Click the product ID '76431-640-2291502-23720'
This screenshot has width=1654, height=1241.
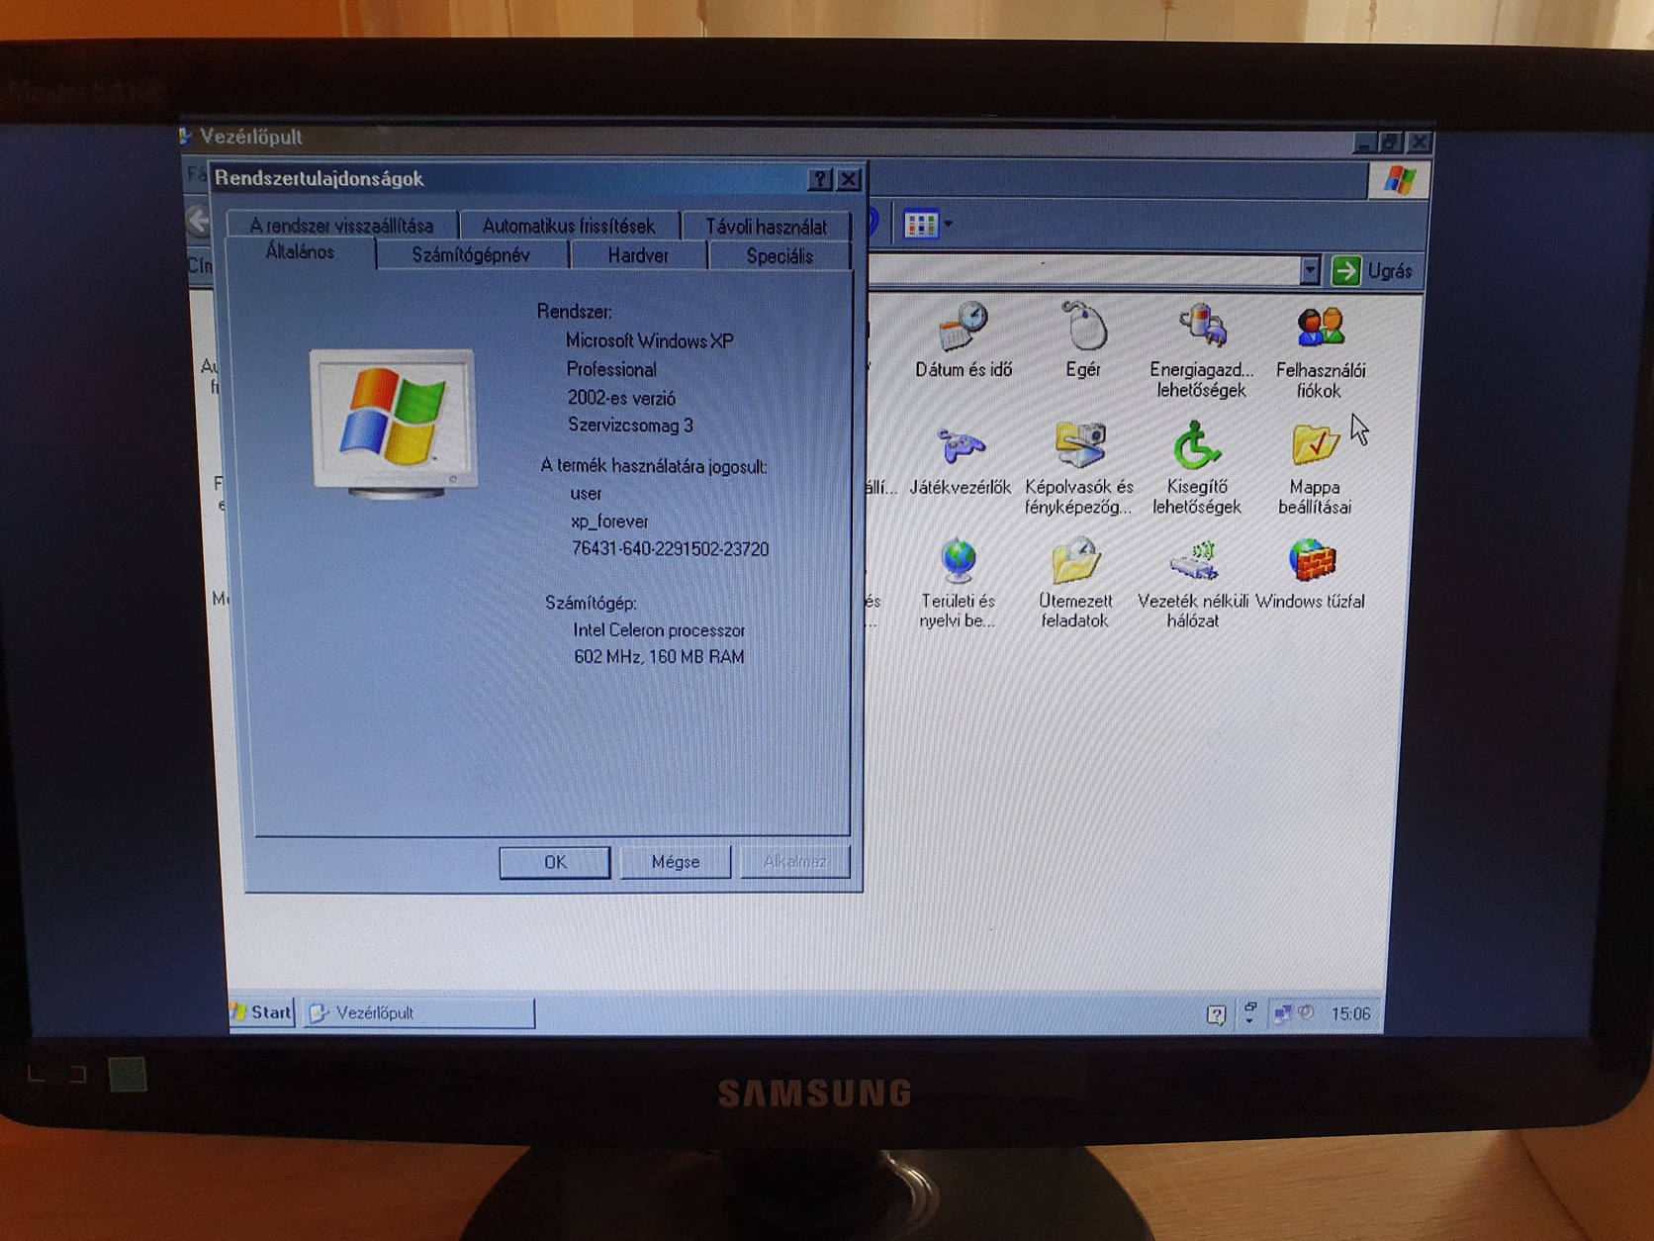coord(670,549)
